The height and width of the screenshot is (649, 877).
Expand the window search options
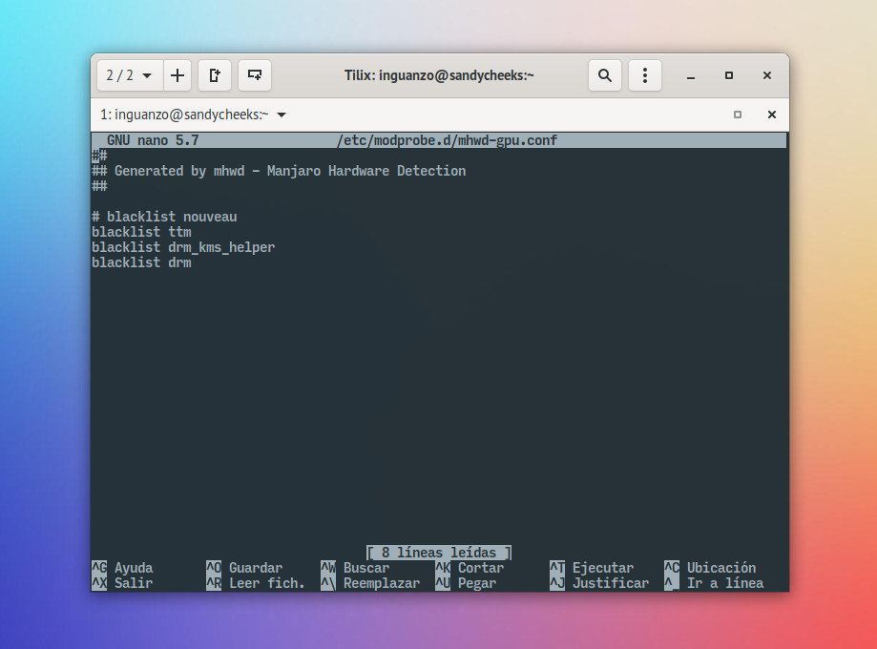(605, 75)
